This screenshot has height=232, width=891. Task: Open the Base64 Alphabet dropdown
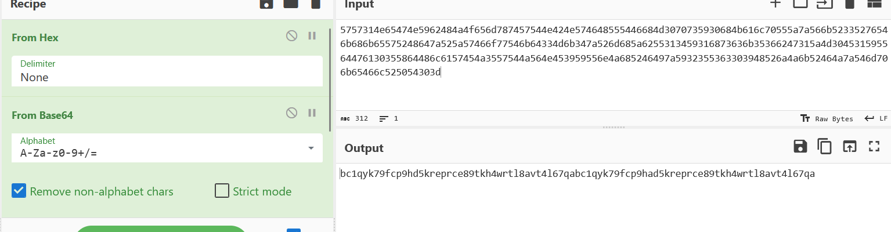click(x=167, y=147)
